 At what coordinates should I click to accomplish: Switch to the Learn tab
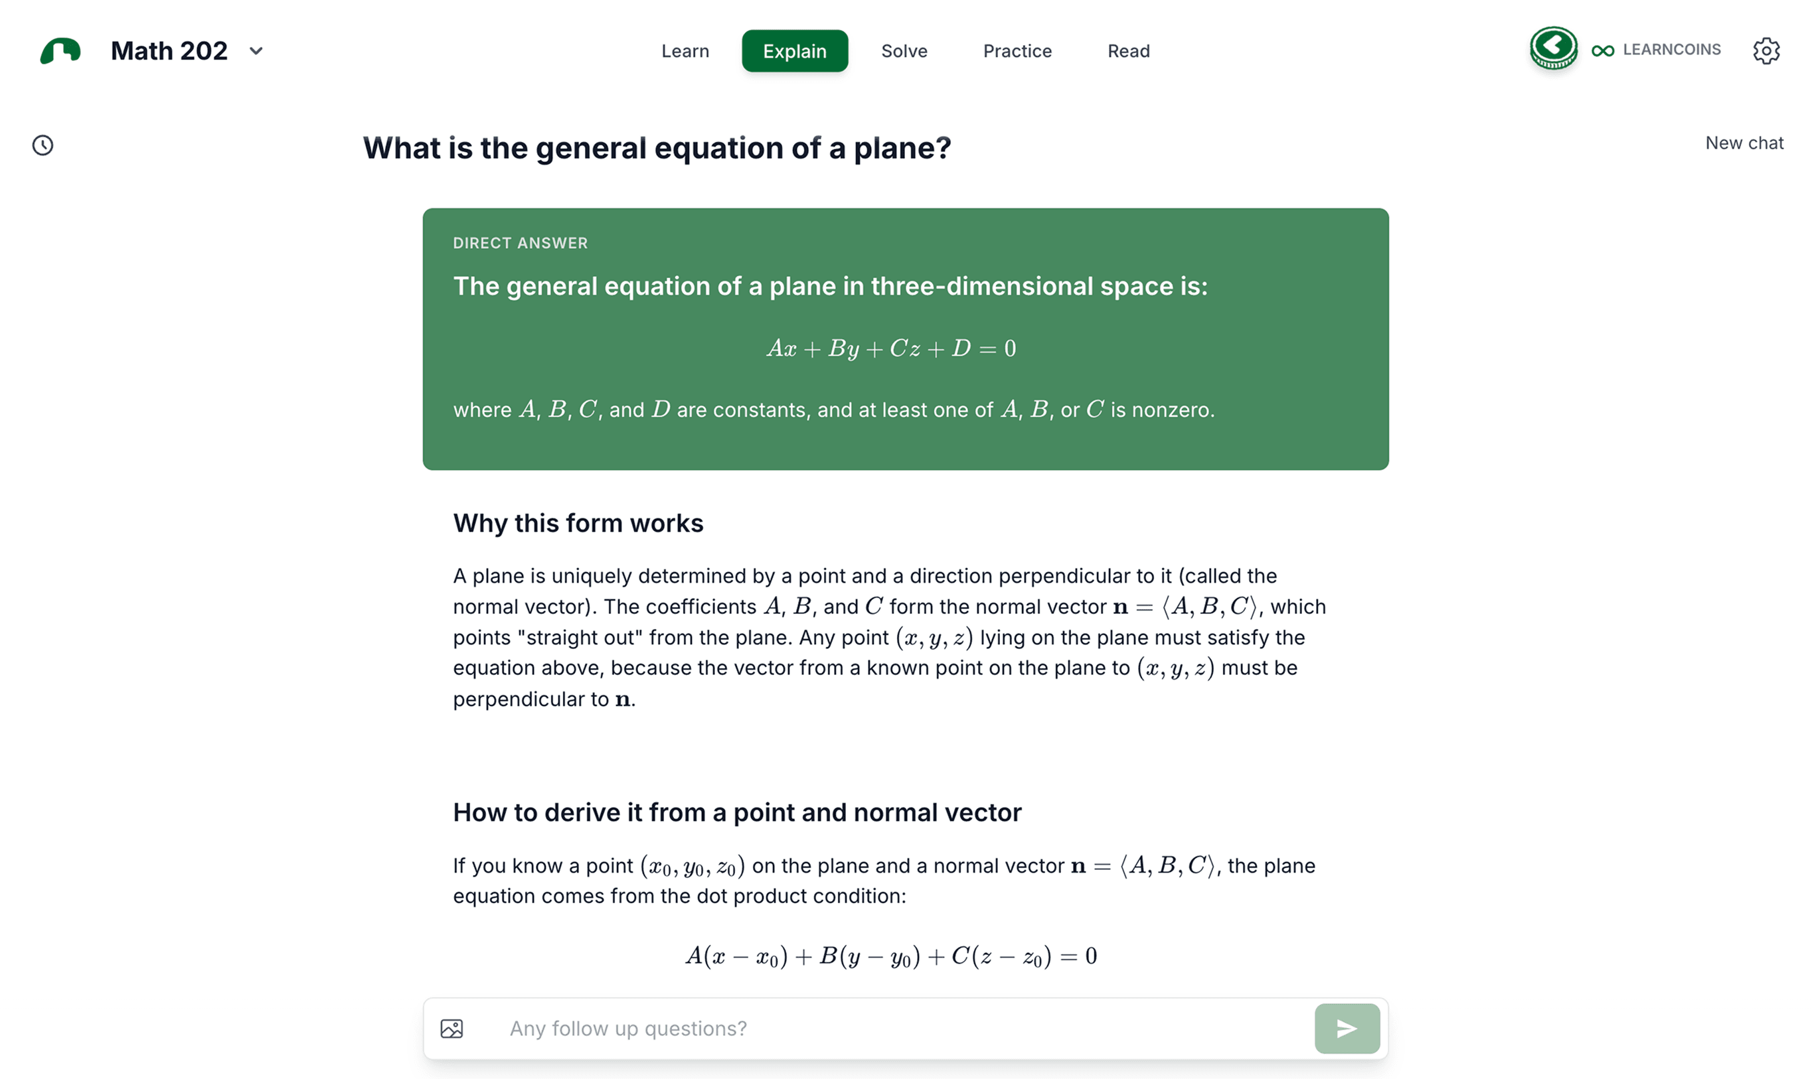[685, 51]
